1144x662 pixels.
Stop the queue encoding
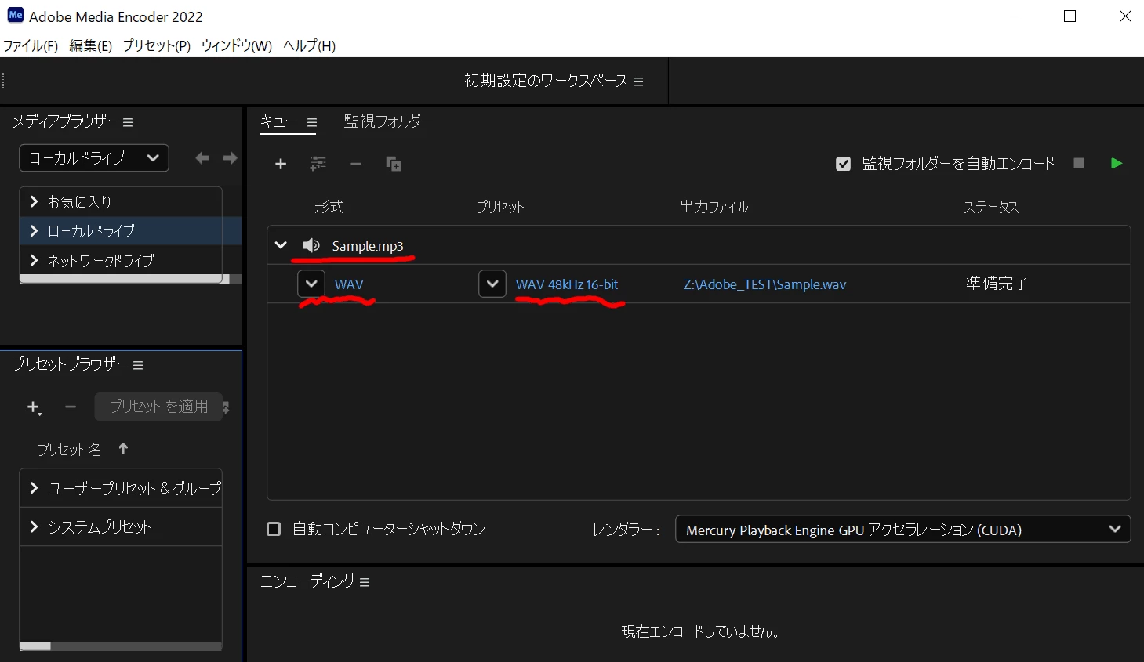pyautogui.click(x=1079, y=163)
